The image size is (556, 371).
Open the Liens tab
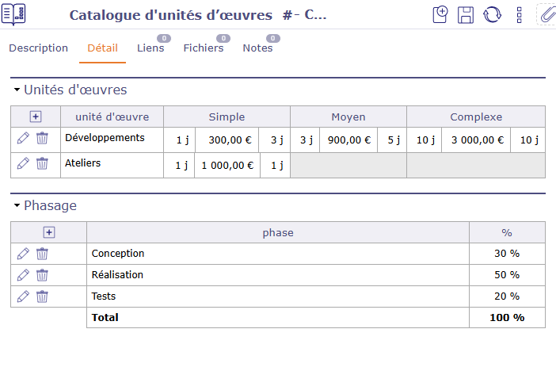coord(150,48)
